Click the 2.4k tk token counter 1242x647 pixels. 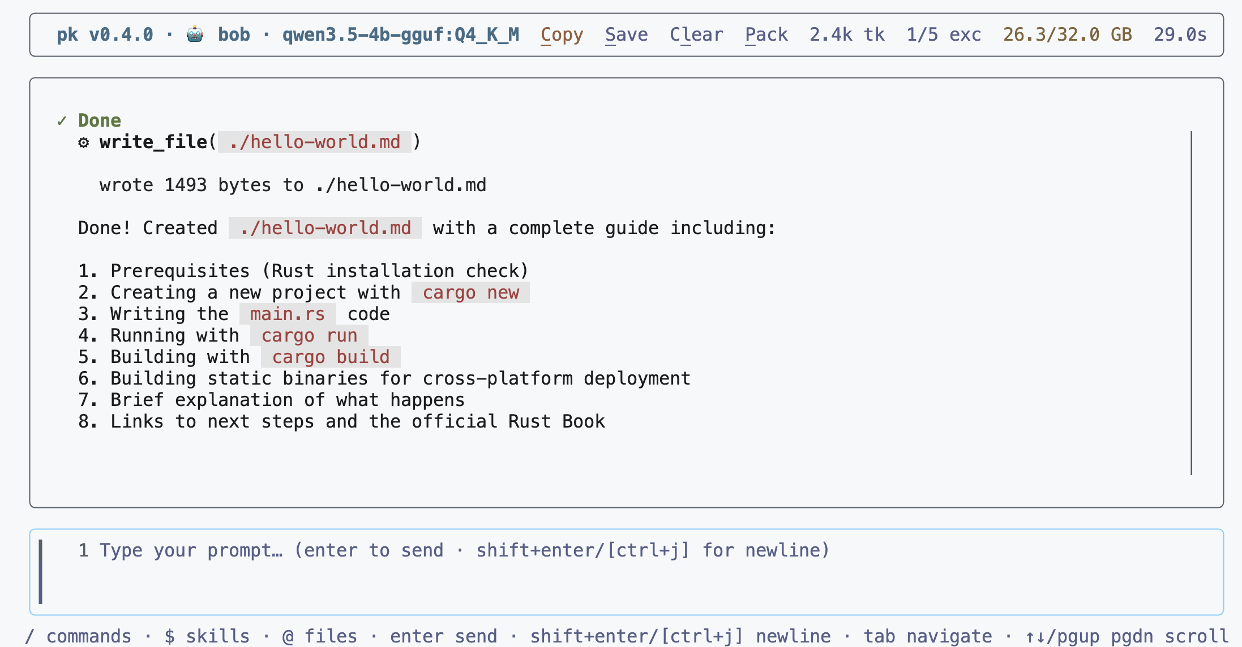[x=847, y=34]
